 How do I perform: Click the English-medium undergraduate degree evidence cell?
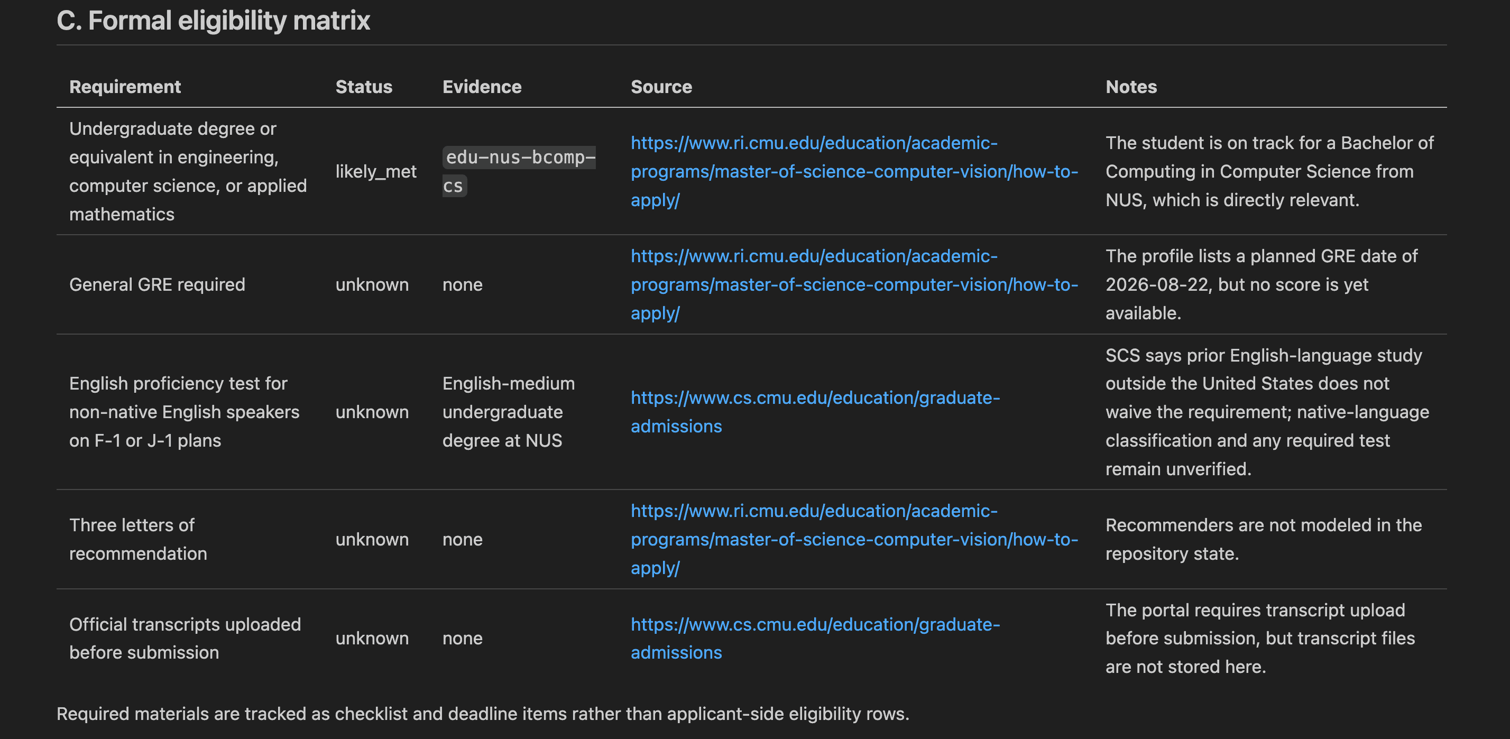508,412
